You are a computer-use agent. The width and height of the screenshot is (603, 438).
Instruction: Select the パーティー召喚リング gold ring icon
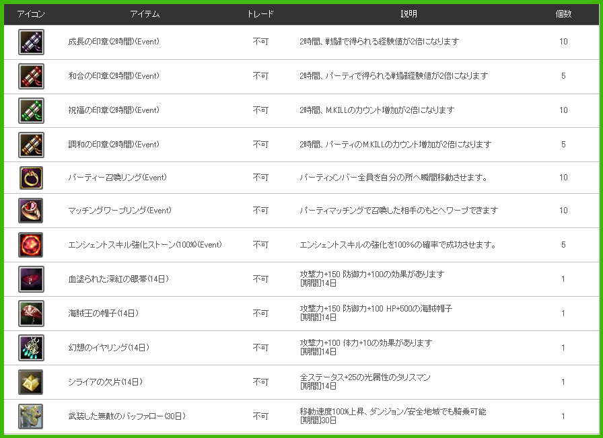[x=31, y=178]
